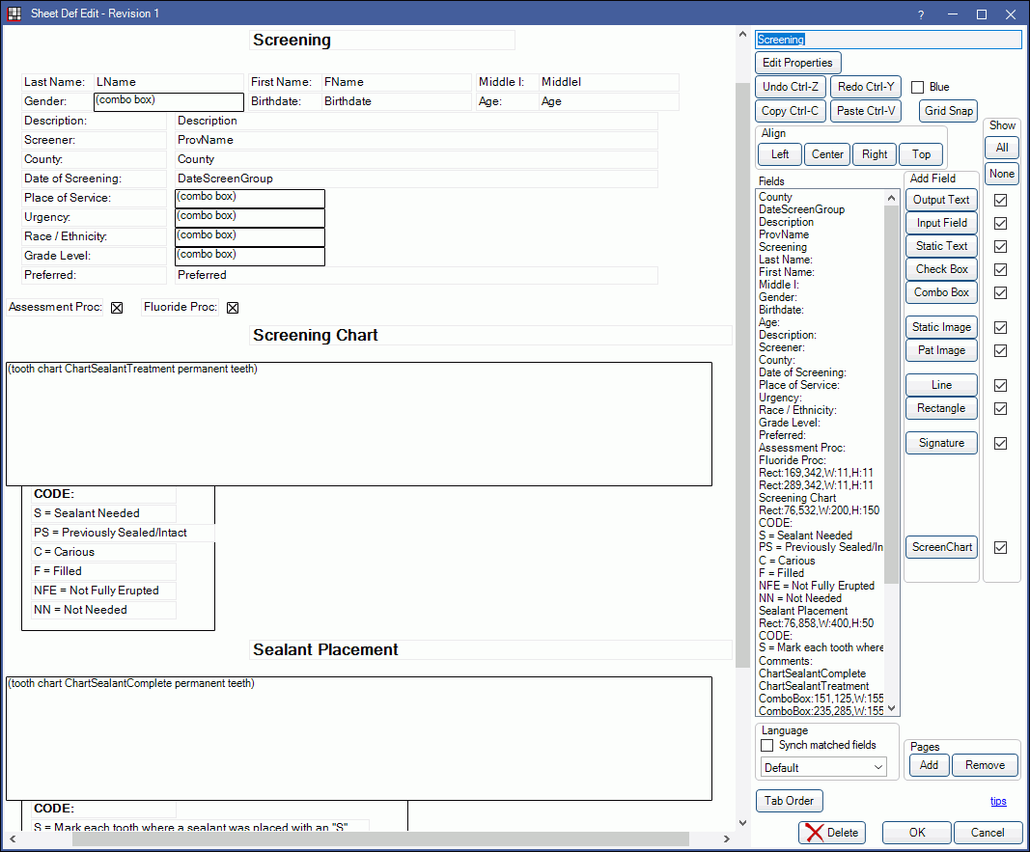Select the Gender combo box field
Image resolution: width=1030 pixels, height=852 pixels.
[x=168, y=101]
